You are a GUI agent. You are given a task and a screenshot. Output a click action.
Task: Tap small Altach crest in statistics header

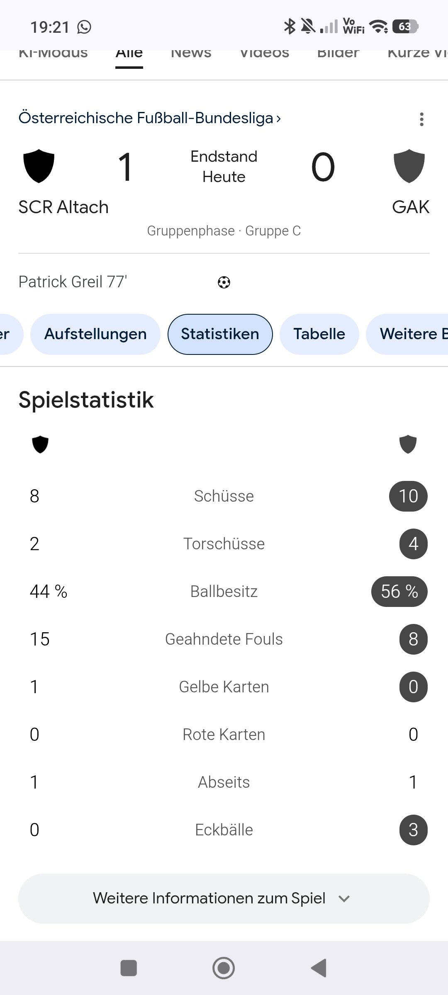[x=40, y=444]
